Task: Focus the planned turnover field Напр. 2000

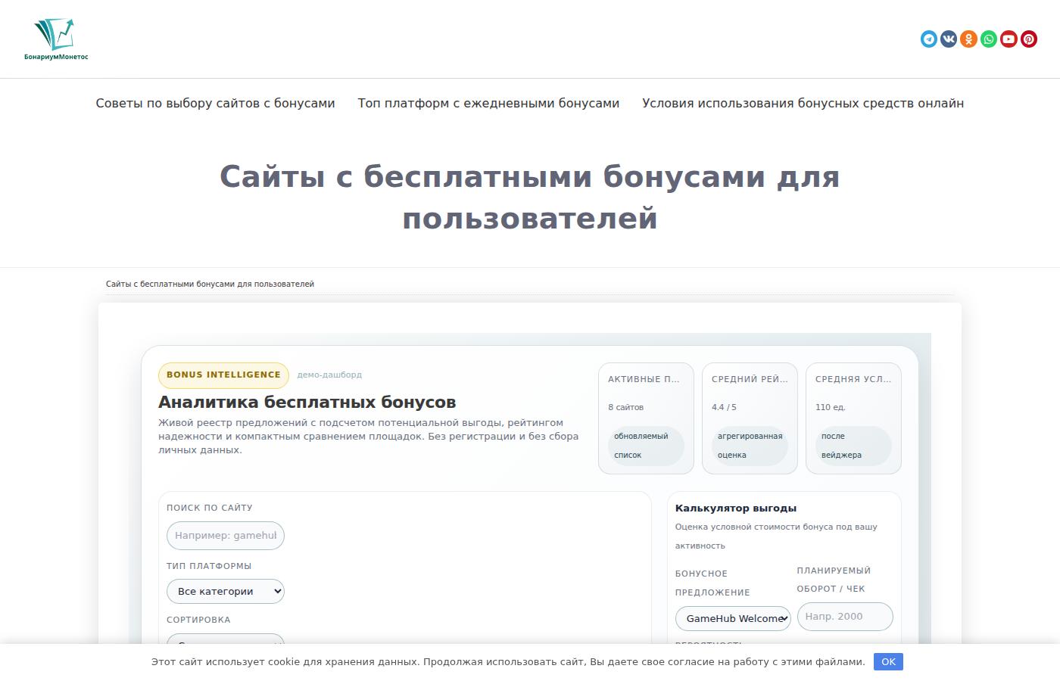Action: [x=845, y=617]
